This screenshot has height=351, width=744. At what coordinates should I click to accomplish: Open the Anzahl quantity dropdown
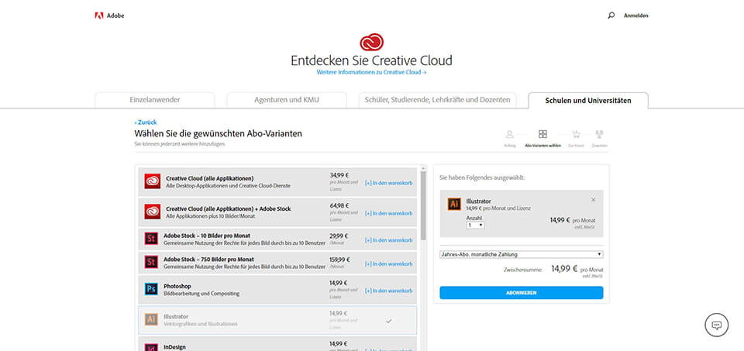(x=475, y=225)
